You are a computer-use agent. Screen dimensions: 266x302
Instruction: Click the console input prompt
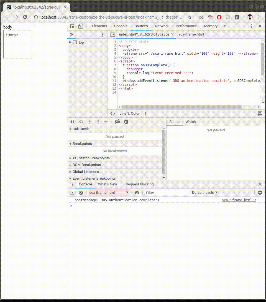point(166,206)
